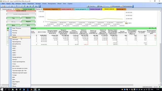Switch to the Анализ списаний sheet tab

[x=96, y=9]
